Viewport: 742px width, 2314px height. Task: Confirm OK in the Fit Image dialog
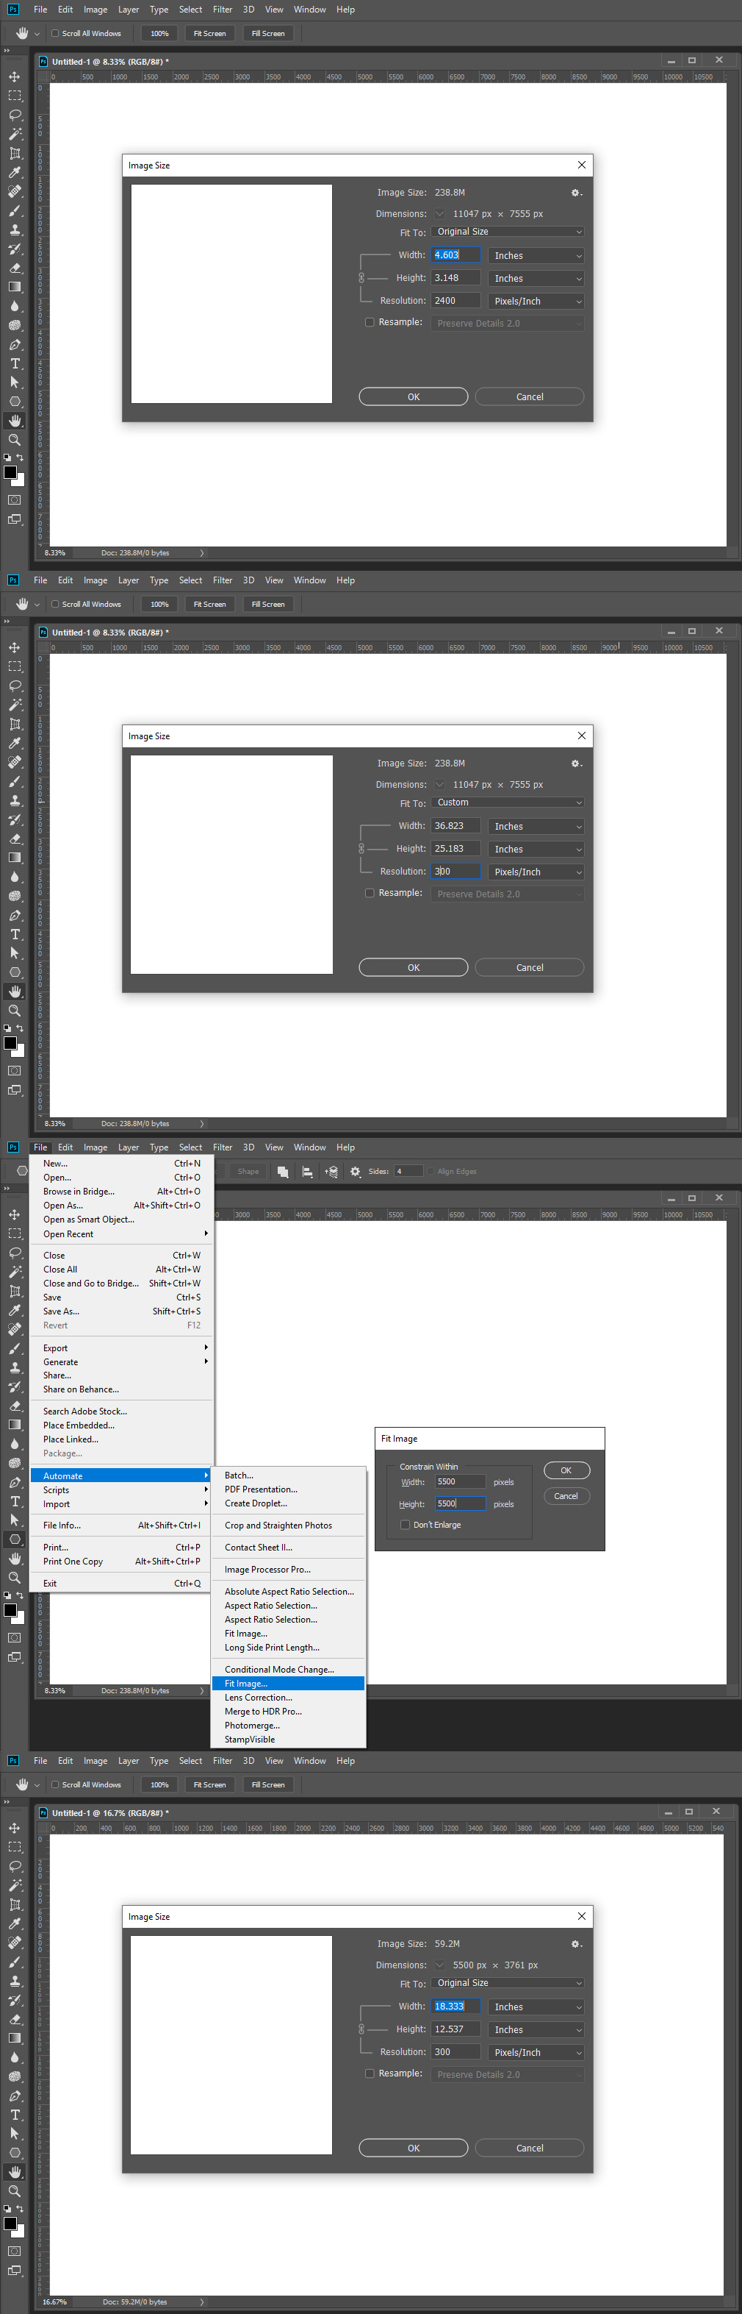(x=566, y=1470)
